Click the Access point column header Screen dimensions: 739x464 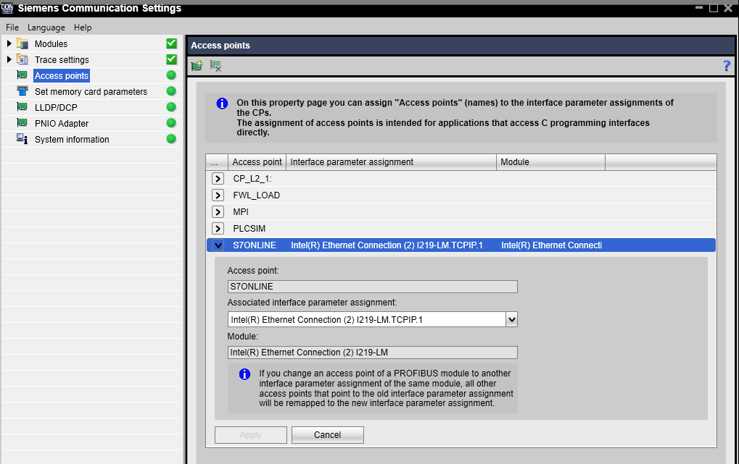(x=257, y=162)
